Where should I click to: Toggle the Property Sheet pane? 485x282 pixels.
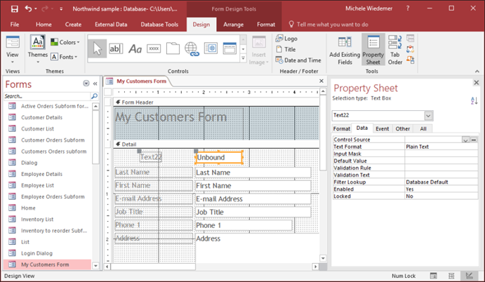(373, 50)
